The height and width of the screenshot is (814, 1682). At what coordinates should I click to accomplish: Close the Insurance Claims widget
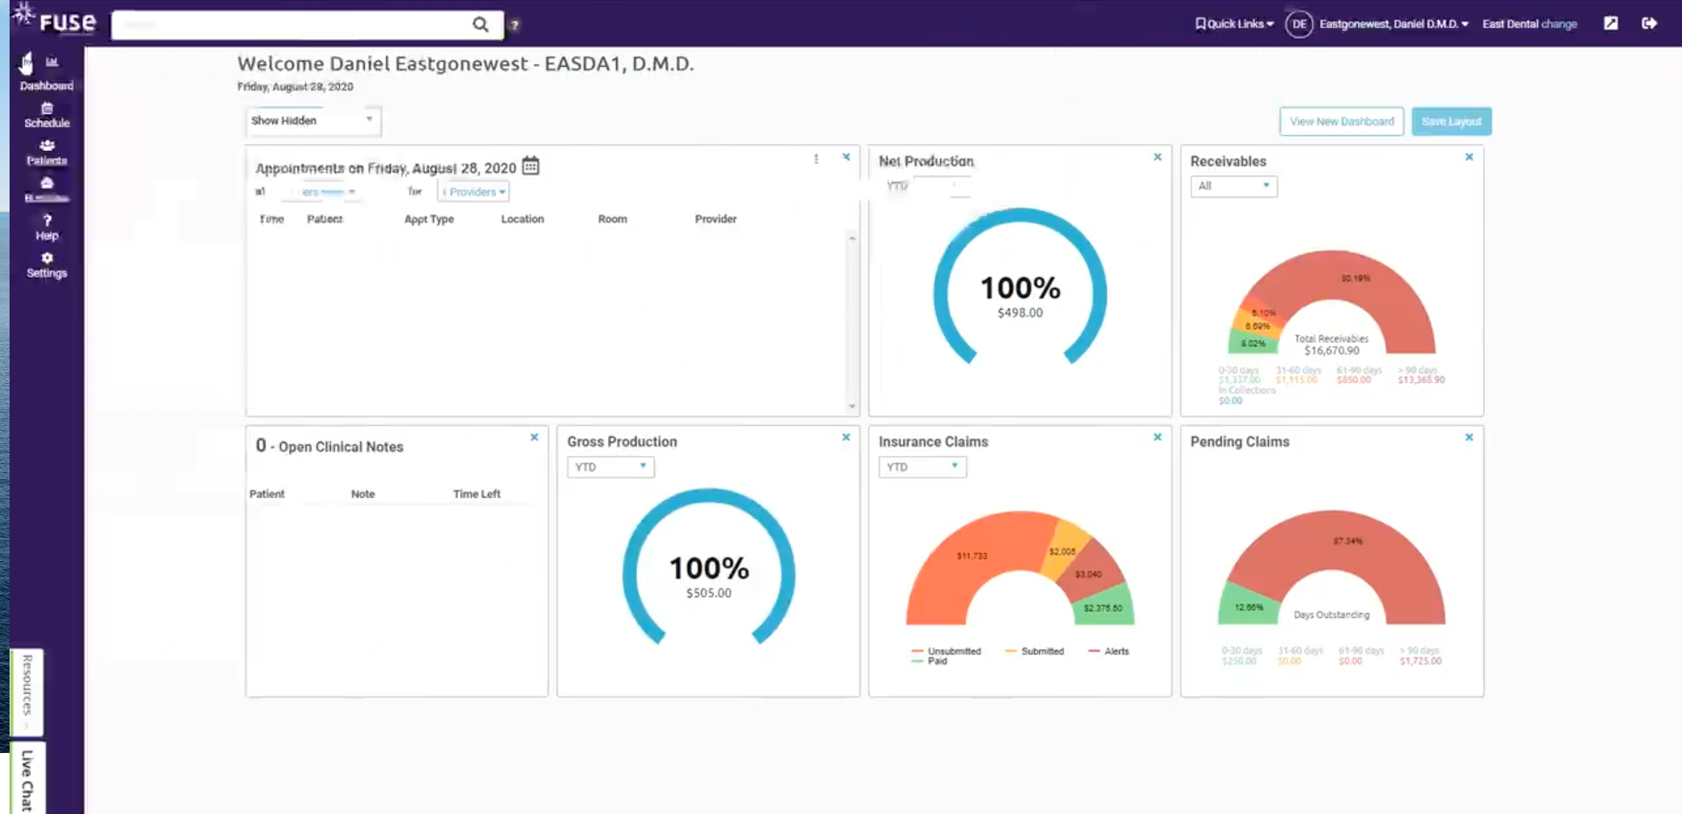1158,437
